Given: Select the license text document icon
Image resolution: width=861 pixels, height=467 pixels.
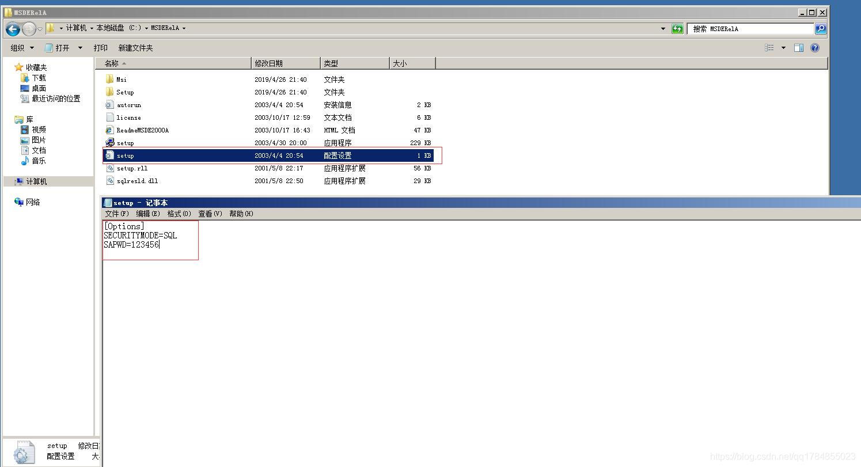Looking at the screenshot, I should [x=109, y=117].
